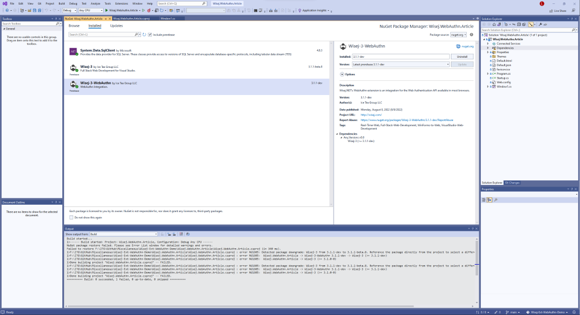Expand Program.cs node in Solution Explorer
The image size is (580, 315).
tap(488, 74)
